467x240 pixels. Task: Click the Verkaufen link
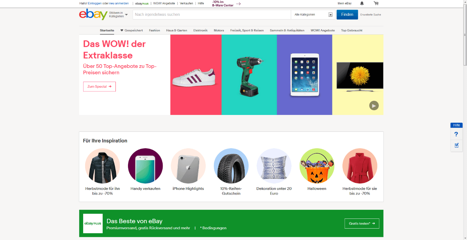pos(187,3)
